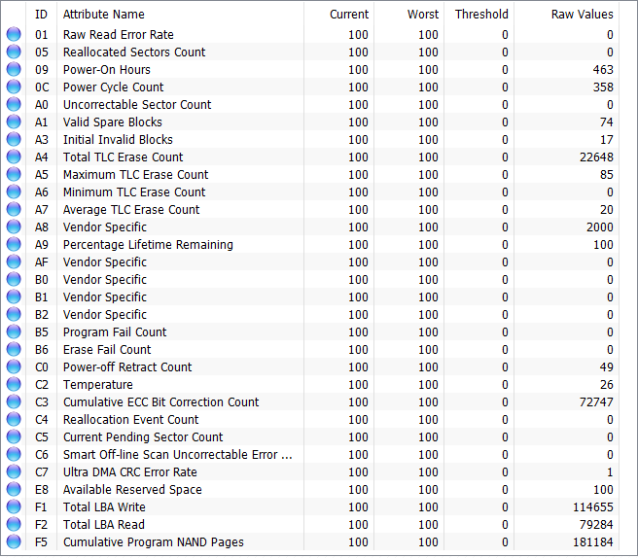
Task: Select Vendor Specific name in row B0
Action: [105, 279]
